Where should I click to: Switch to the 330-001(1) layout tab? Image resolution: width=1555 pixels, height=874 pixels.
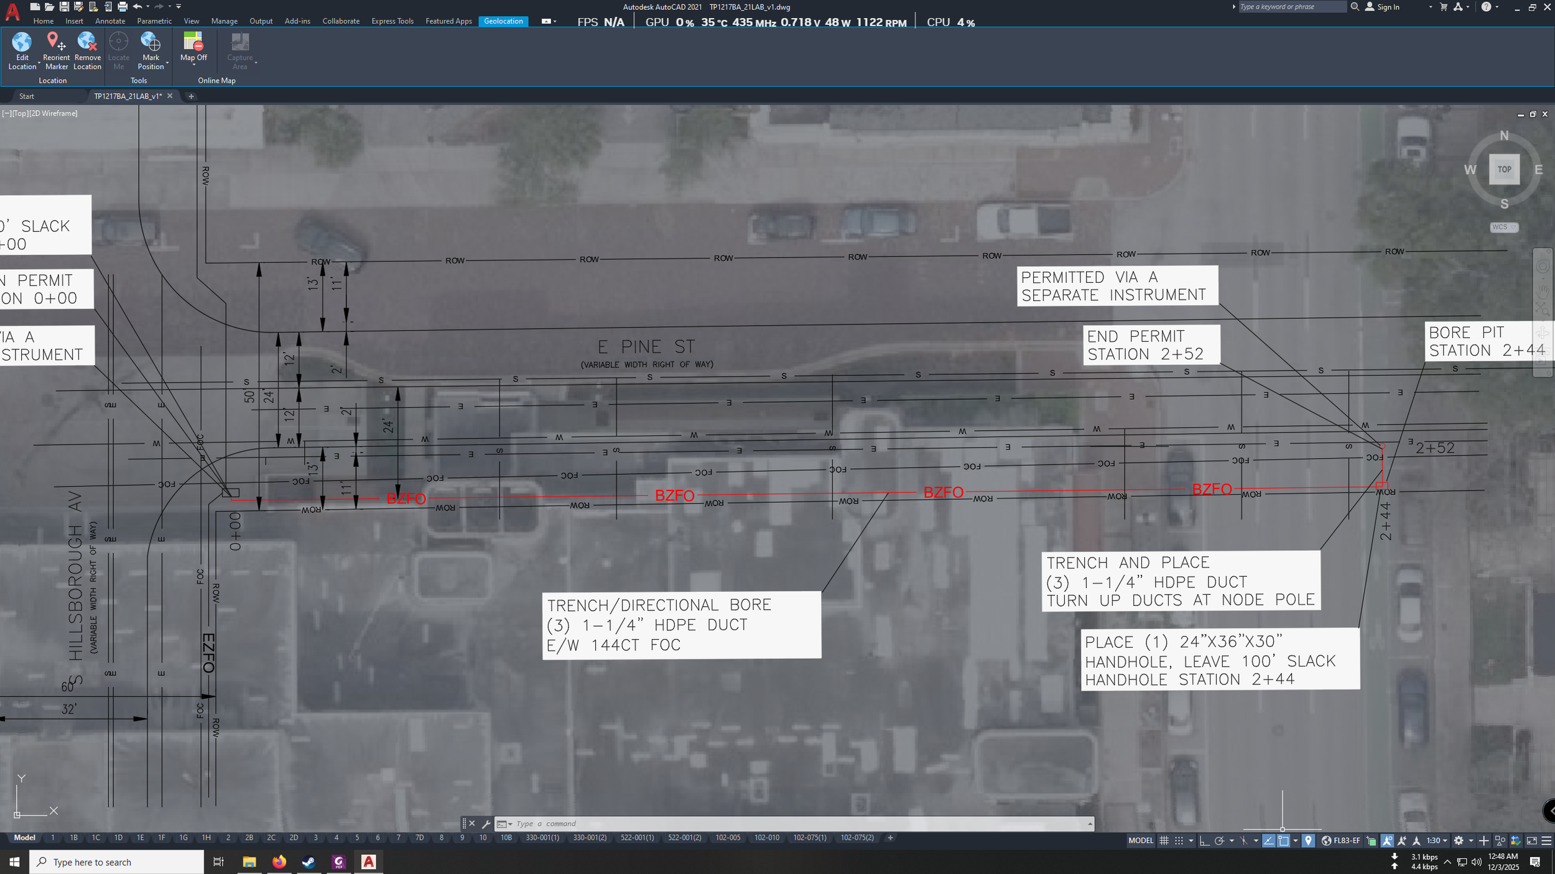[542, 837]
